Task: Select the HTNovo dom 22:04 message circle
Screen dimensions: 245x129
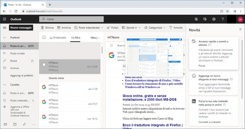Action: click(44, 64)
